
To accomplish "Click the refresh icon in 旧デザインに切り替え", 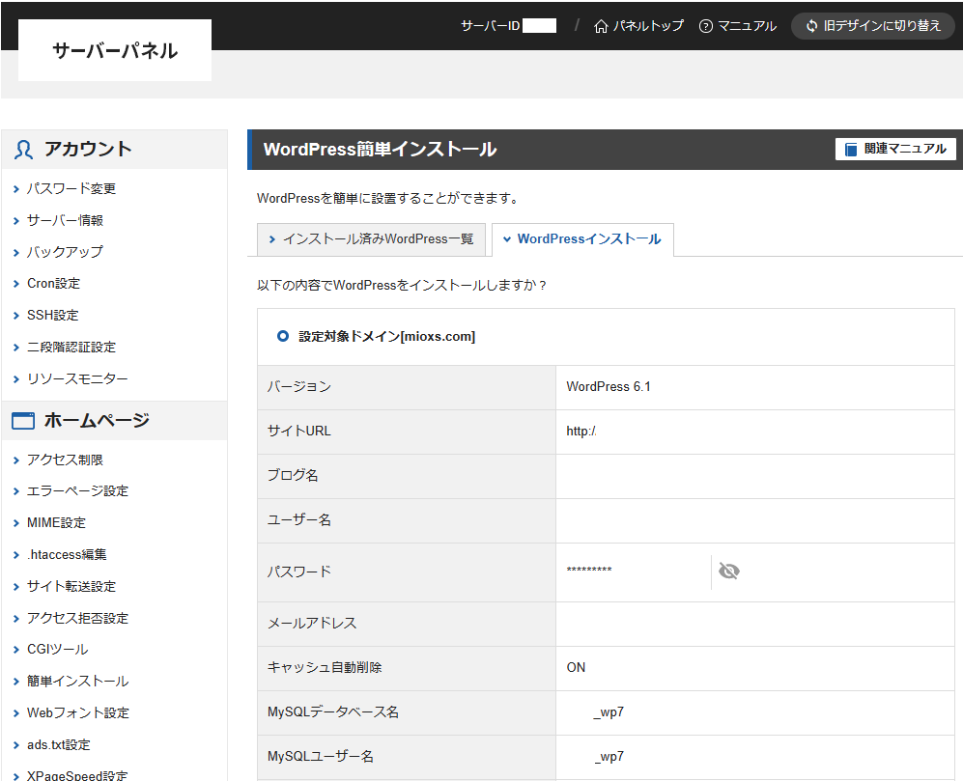I will (812, 26).
